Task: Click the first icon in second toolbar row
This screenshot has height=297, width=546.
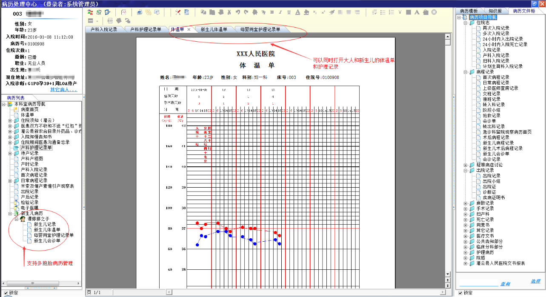Action: click(90, 21)
